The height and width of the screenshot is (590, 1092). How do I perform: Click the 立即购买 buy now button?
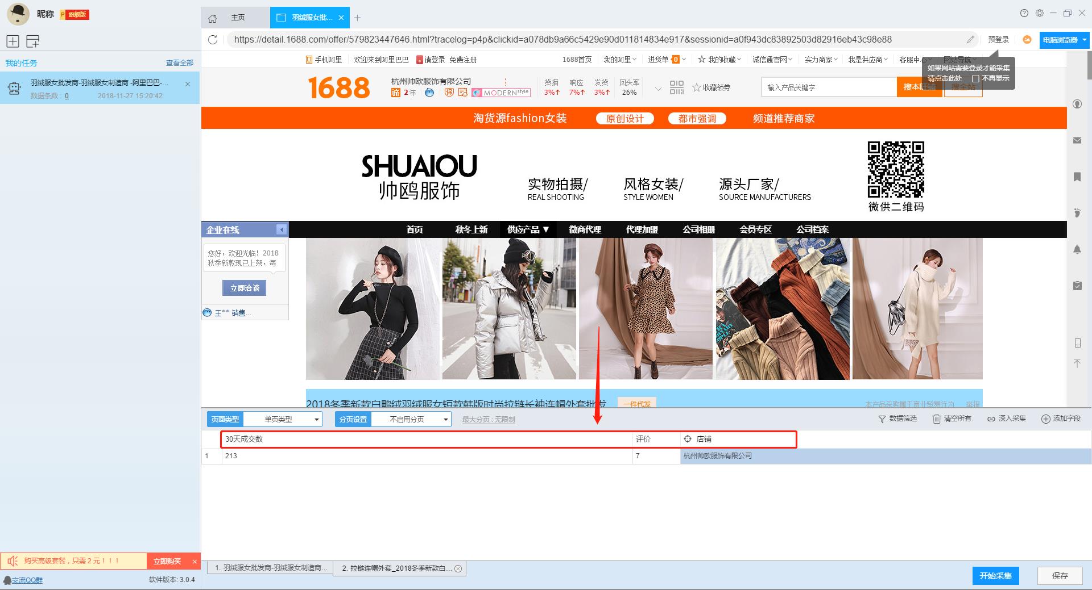(x=167, y=561)
